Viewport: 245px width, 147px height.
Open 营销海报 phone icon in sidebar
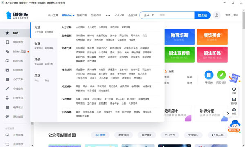click(x=7, y=42)
